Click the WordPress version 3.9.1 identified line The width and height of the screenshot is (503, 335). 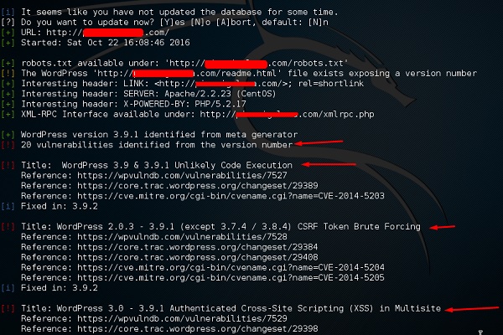pos(159,135)
